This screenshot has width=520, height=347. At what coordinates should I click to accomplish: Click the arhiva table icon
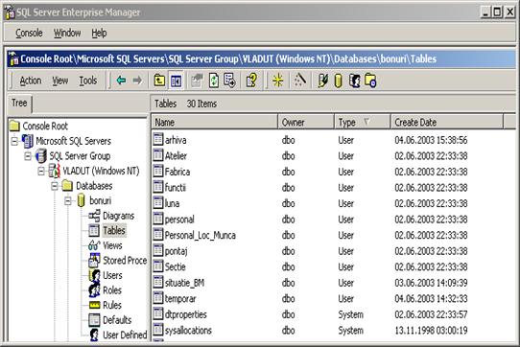(158, 139)
